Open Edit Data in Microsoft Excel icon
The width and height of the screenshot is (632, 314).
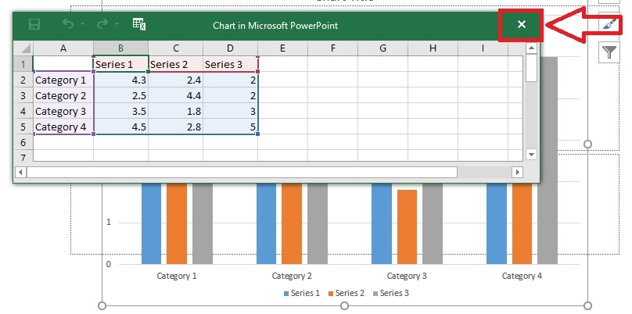click(x=139, y=25)
